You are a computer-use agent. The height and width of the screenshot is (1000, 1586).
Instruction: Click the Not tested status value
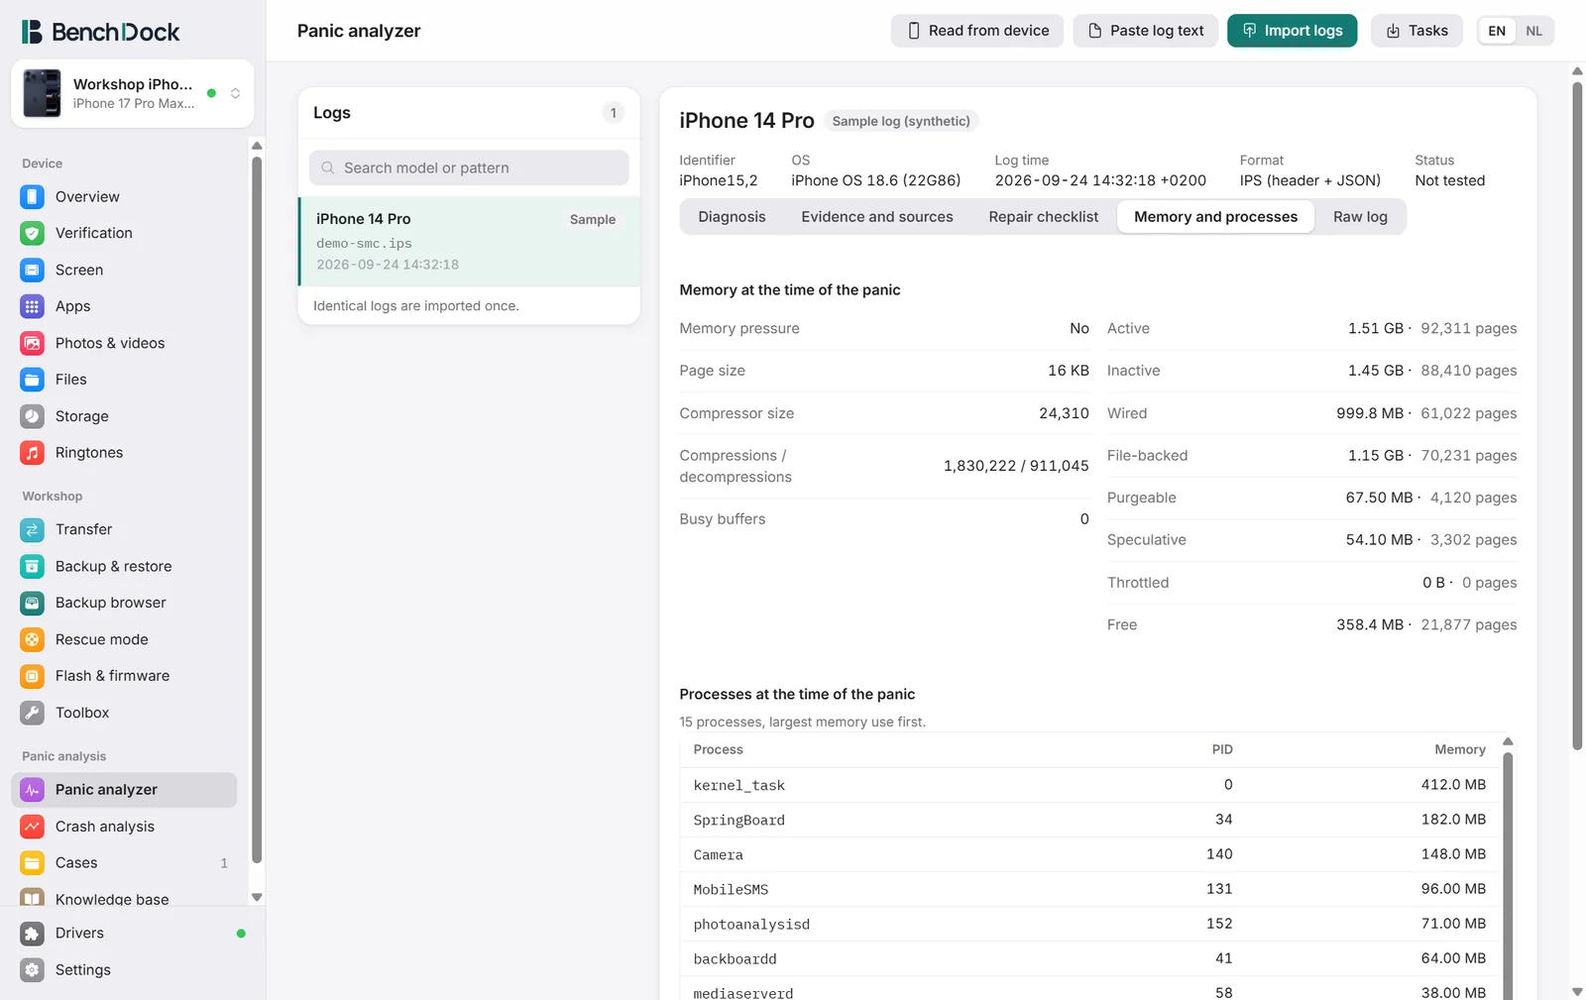tap(1450, 180)
